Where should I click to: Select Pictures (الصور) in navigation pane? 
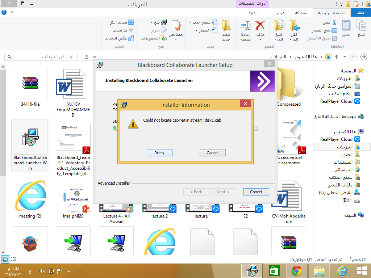click(351, 155)
